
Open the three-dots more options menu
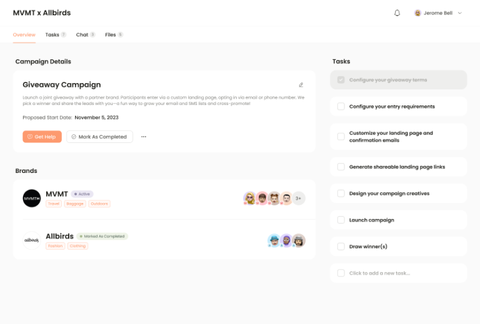pos(144,137)
